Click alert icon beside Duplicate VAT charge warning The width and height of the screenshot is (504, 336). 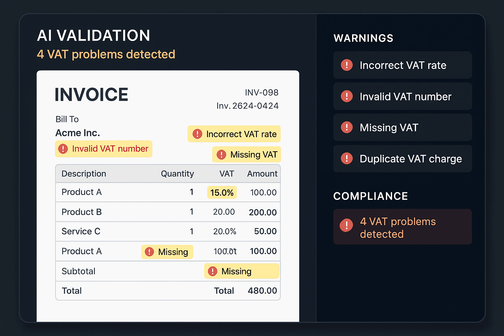pyautogui.click(x=346, y=158)
